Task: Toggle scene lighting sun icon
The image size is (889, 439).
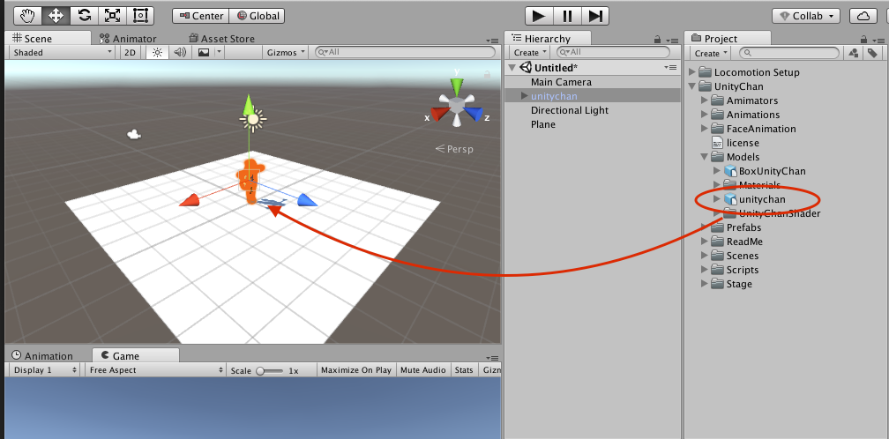Action: tap(157, 52)
